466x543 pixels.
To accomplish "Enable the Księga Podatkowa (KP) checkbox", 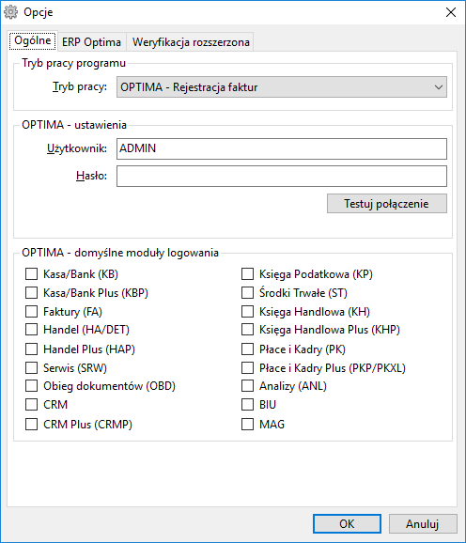I will point(247,274).
